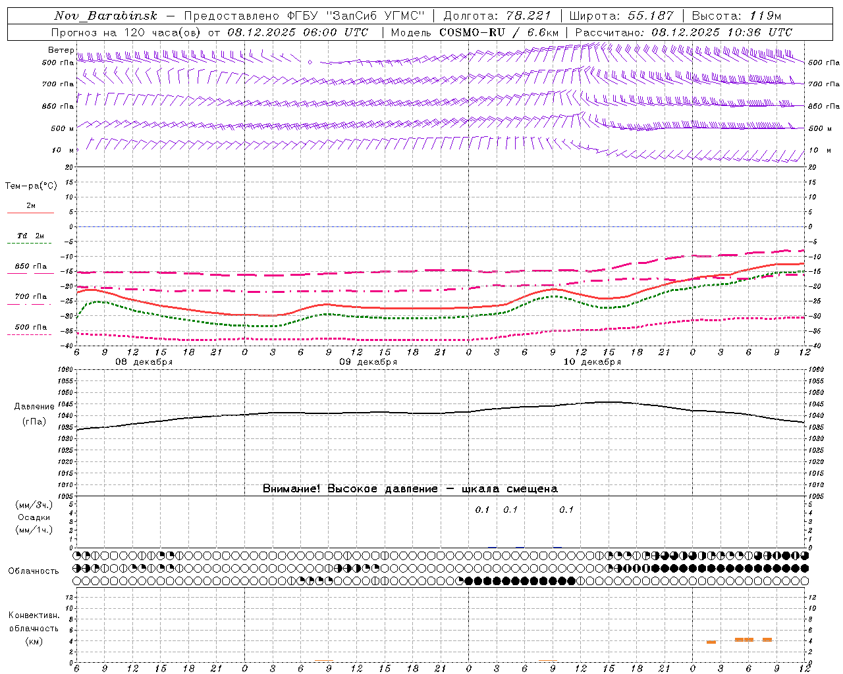Click the Тем-ра(°C) axis title
This screenshot has width=843, height=674.
(x=31, y=186)
